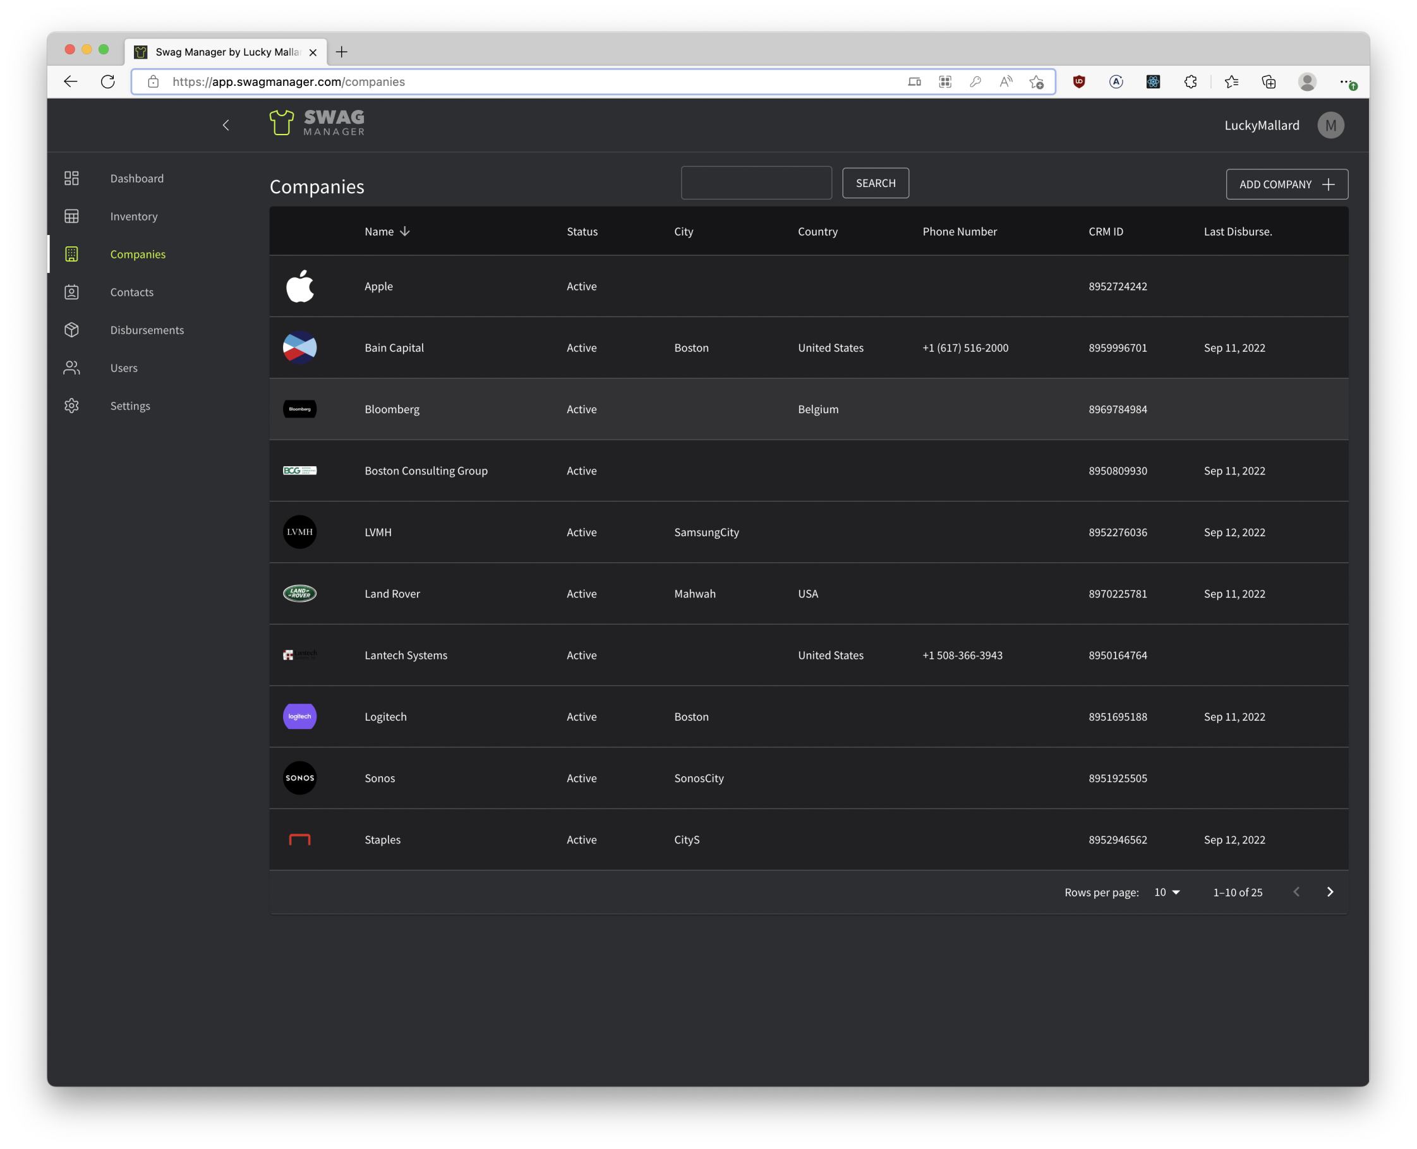
Task: Click the Contacts badge icon
Action: [x=71, y=292]
